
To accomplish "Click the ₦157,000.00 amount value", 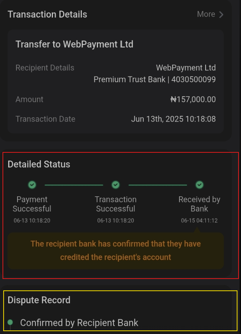I will point(193,99).
